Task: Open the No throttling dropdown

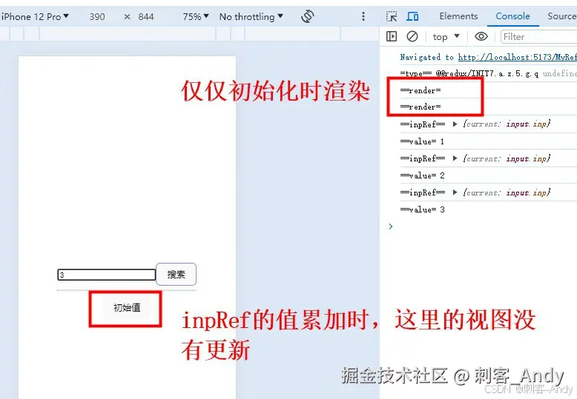Action: [251, 16]
